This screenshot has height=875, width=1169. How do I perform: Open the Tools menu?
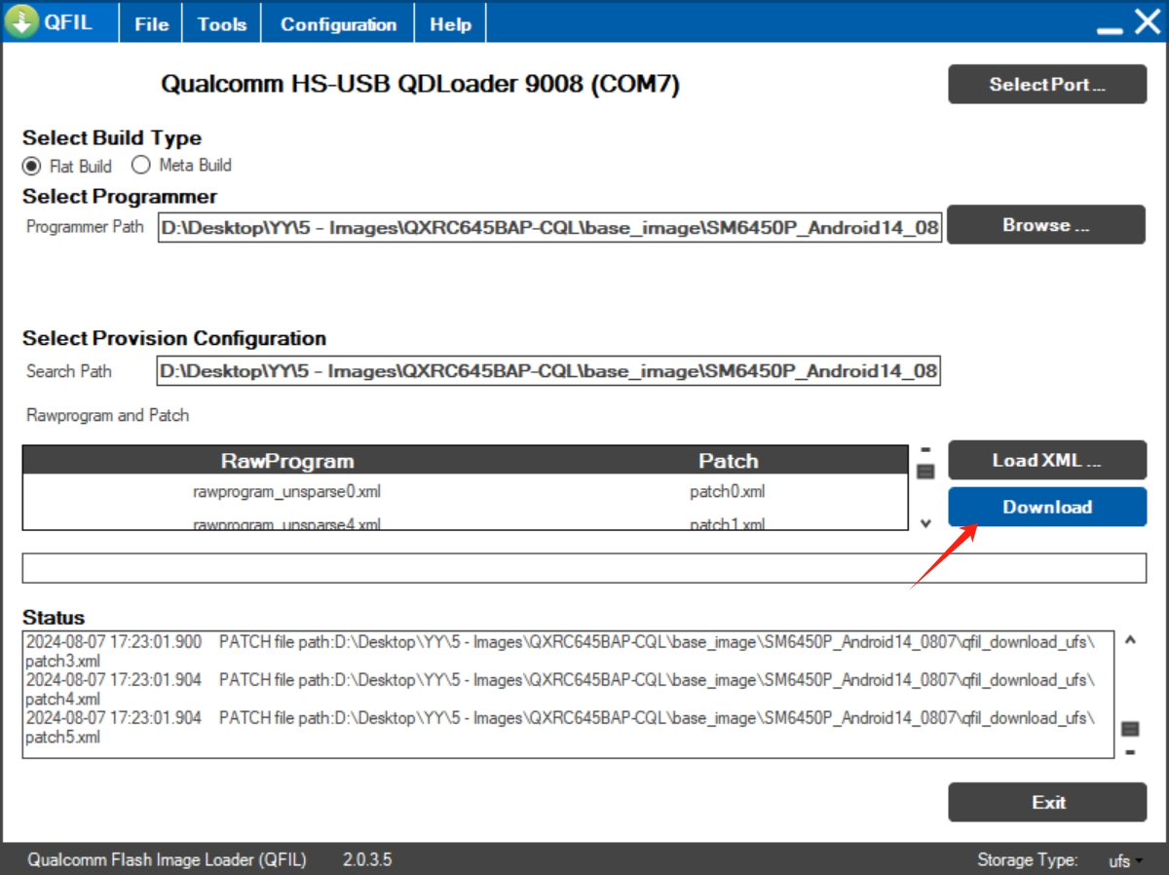222,24
